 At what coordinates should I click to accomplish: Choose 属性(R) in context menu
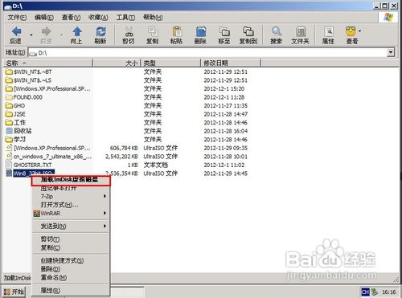pos(71,291)
